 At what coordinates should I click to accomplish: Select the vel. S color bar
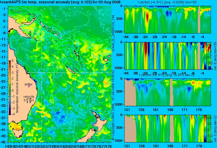pos(205,129)
